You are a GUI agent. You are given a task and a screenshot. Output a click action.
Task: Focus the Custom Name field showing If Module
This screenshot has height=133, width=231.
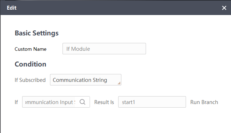[104, 49]
